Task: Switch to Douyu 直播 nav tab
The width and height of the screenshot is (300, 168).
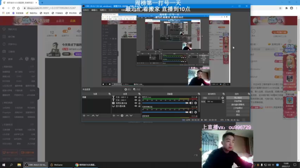Action: [73, 21]
